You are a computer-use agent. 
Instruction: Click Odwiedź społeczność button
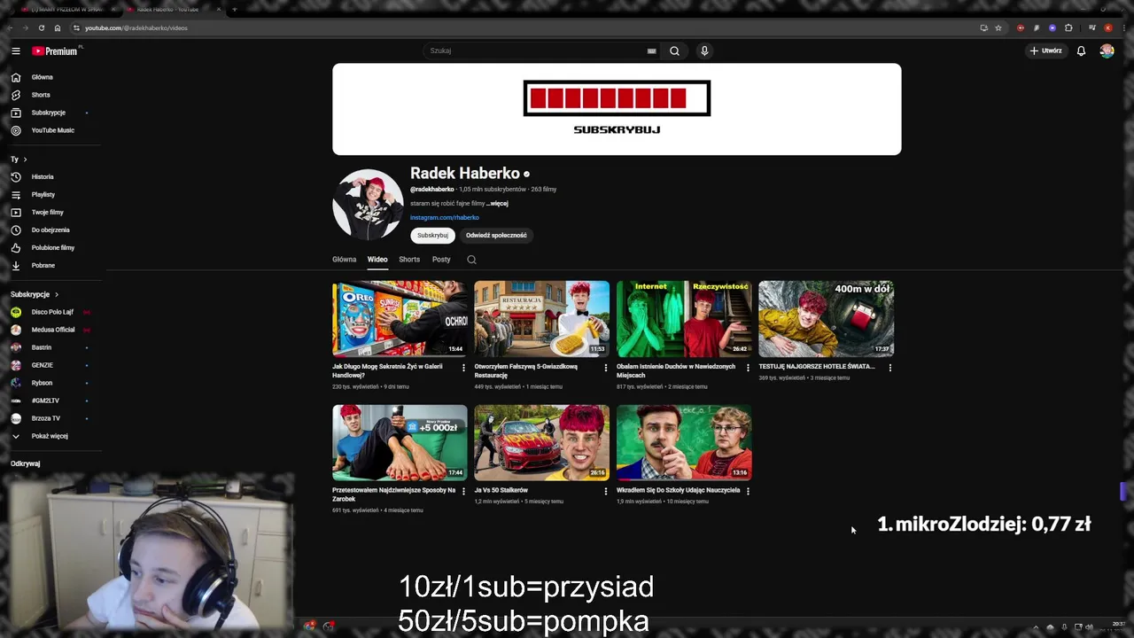point(496,235)
